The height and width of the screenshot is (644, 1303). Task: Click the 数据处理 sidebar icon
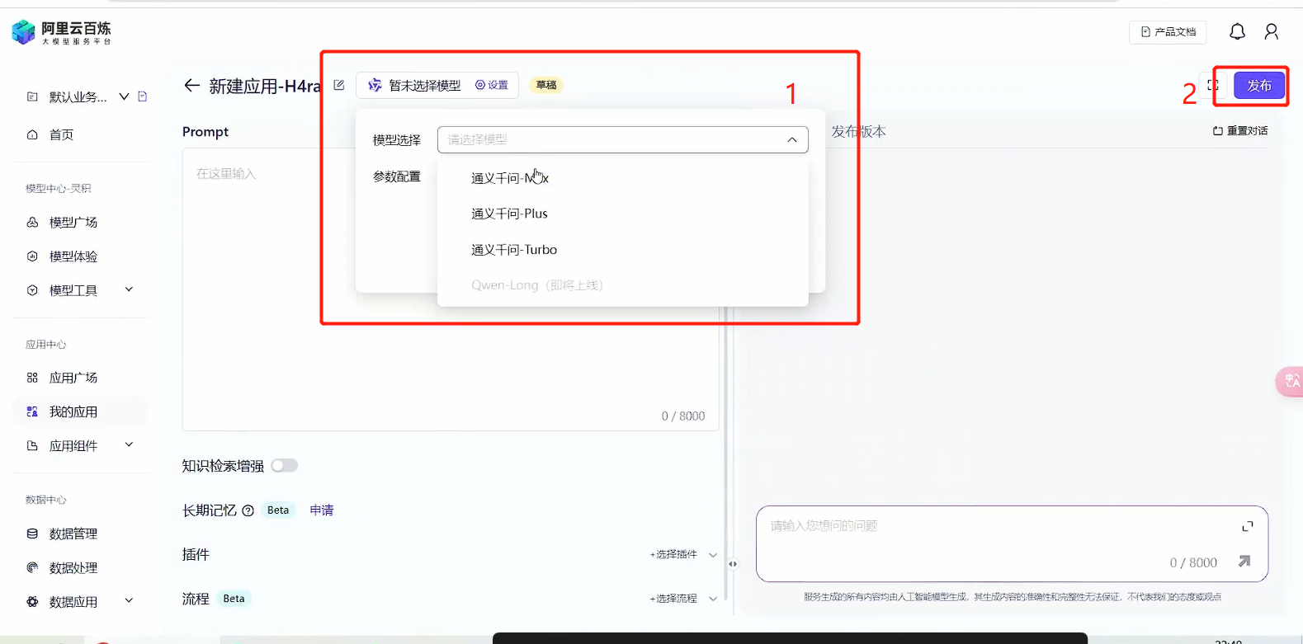coord(32,568)
